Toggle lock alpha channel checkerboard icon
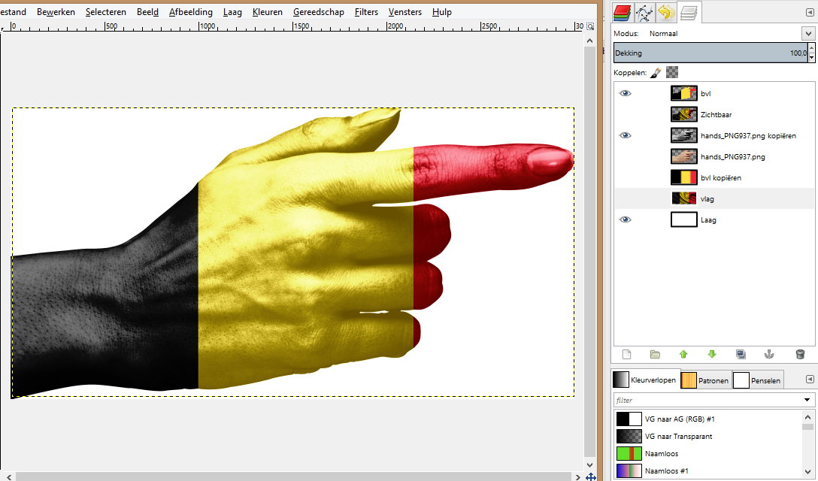Image resolution: width=818 pixels, height=481 pixels. click(672, 73)
